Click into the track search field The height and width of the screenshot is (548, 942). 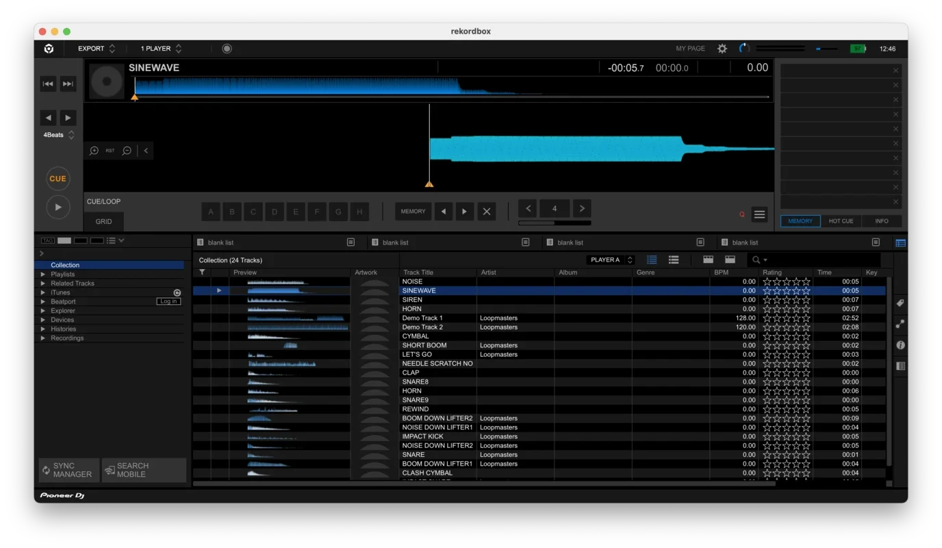(815, 260)
